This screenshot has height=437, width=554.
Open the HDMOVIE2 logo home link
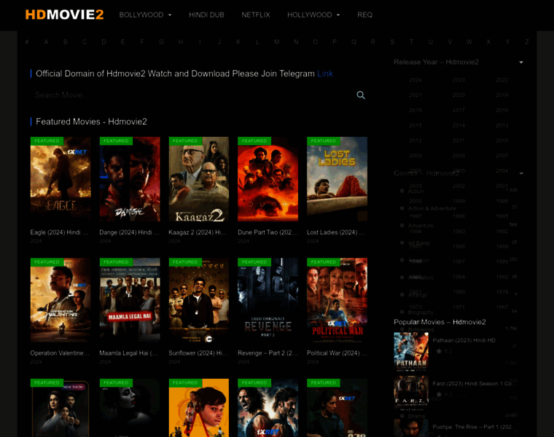pos(64,15)
